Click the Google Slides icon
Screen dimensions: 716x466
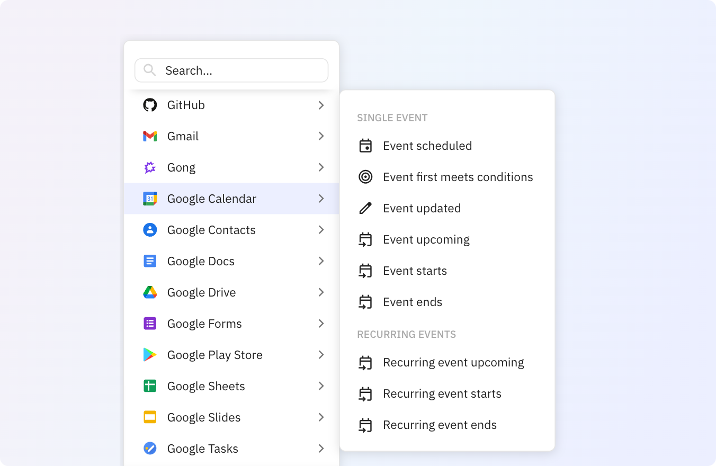pos(150,417)
